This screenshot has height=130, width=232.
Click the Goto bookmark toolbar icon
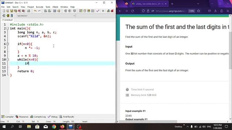(x=12, y=16)
